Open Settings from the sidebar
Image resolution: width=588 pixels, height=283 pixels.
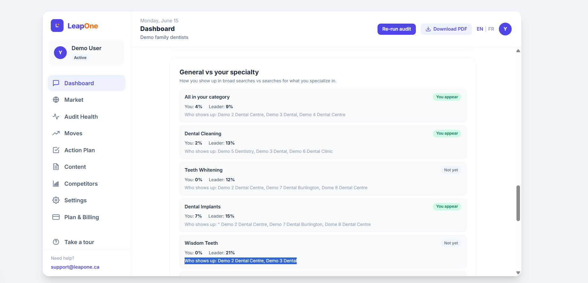click(87, 200)
